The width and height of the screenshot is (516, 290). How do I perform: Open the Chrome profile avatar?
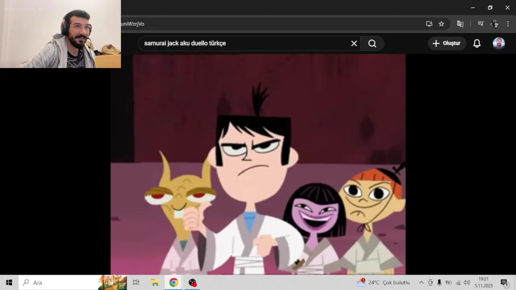(494, 24)
